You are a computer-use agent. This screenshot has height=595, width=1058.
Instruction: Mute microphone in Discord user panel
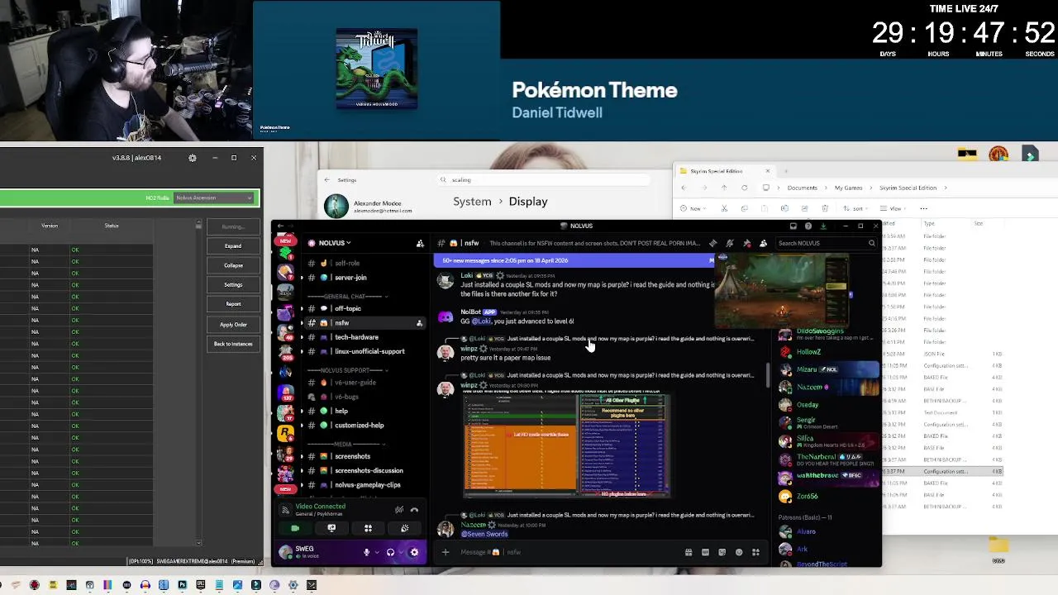point(366,552)
